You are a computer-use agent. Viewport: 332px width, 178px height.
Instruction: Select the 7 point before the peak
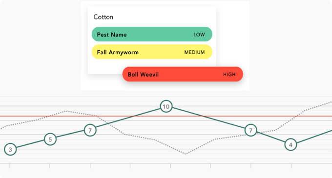click(90, 130)
